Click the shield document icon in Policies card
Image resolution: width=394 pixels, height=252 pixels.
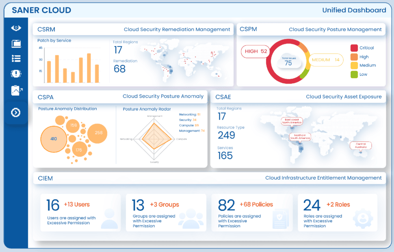coord(280,219)
